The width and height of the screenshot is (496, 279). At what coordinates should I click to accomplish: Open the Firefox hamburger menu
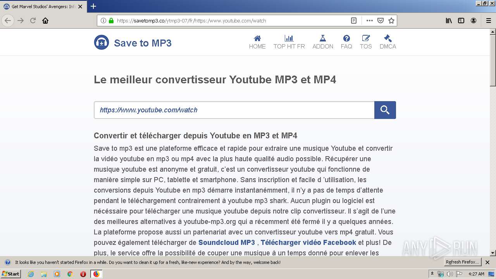[x=488, y=21]
